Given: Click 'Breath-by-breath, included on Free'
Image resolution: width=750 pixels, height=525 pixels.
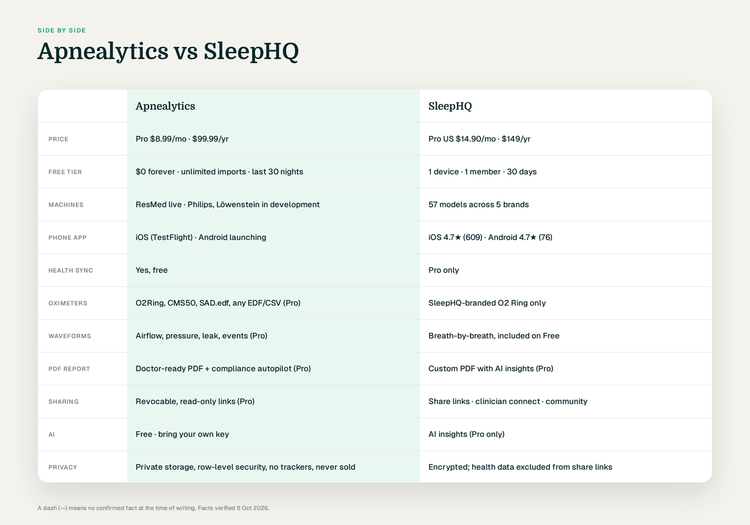Looking at the screenshot, I should click(x=494, y=336).
